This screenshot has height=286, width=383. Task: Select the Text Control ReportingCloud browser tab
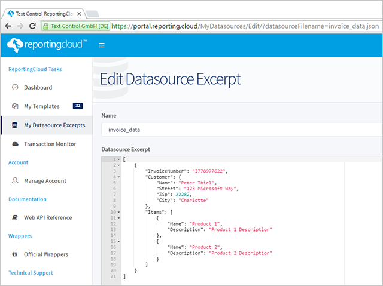point(44,14)
